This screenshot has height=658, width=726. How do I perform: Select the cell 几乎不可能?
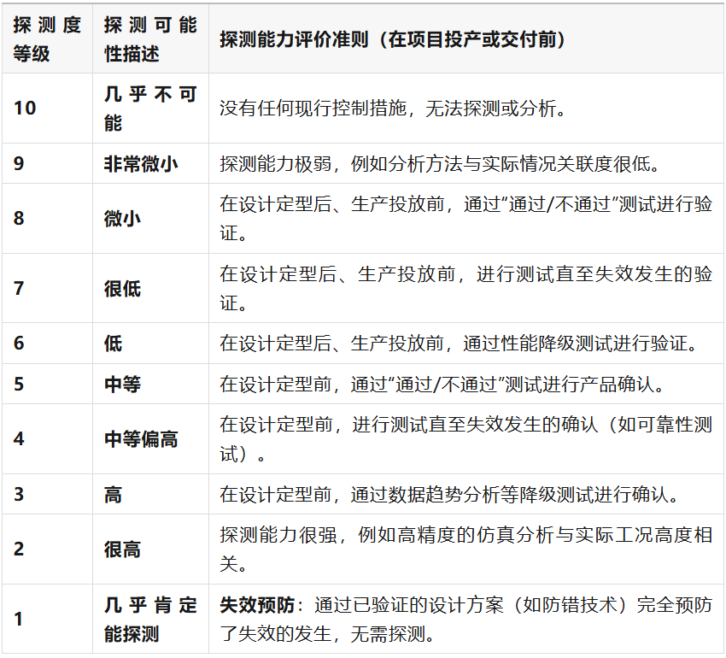pyautogui.click(x=150, y=108)
